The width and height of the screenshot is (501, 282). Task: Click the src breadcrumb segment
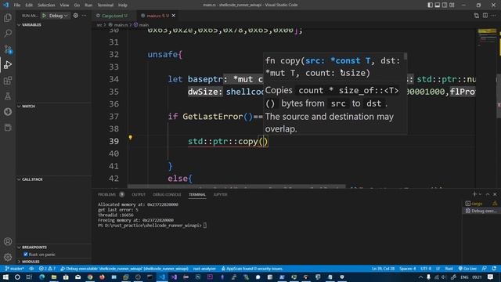click(99, 24)
